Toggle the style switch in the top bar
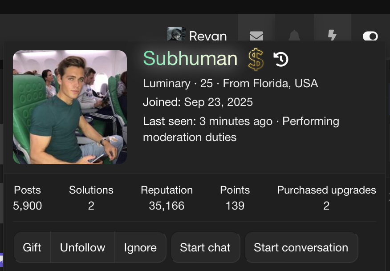390x271 pixels. point(370,36)
